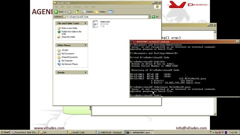Click the My Computer icon in Other Places
Image resolution: width=240 pixels, height=135 pixels.
pos(59,61)
